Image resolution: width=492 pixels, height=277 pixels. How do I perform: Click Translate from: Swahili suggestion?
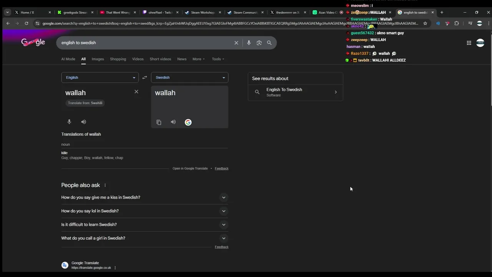pos(85,103)
